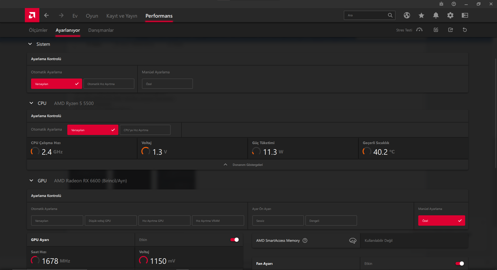This screenshot has height=270, width=497.
Task: Open the web browser globe icon
Action: pyautogui.click(x=407, y=15)
